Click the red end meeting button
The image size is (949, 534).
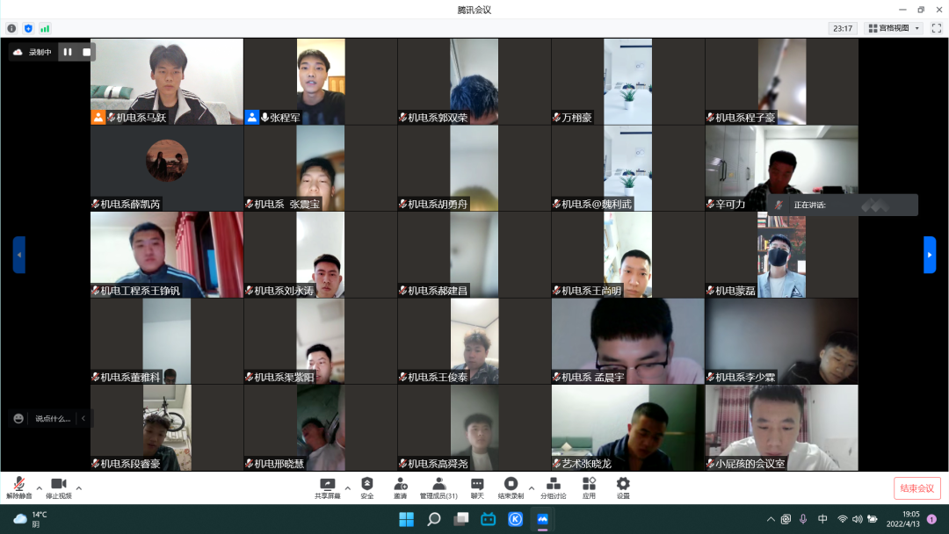point(916,488)
